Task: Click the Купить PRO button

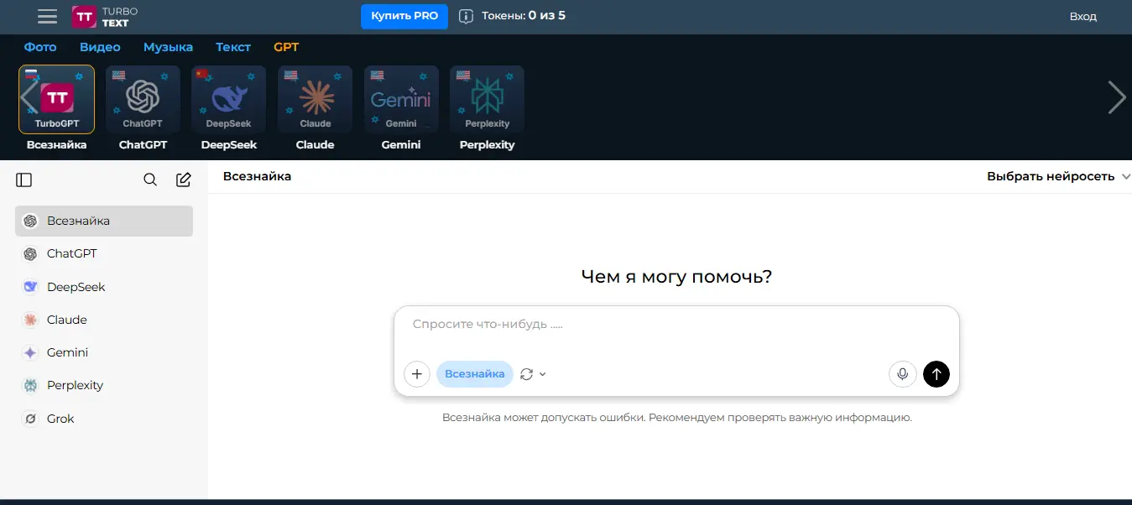Action: coord(404,16)
